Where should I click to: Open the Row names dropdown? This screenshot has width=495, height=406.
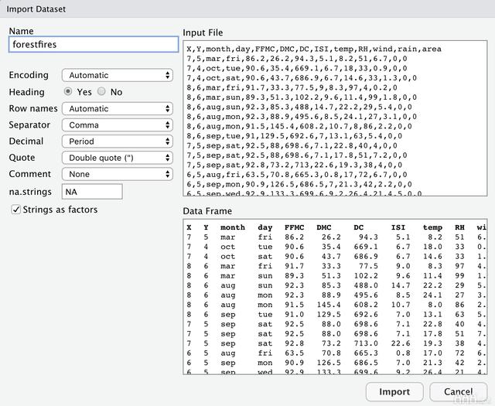tap(118, 108)
